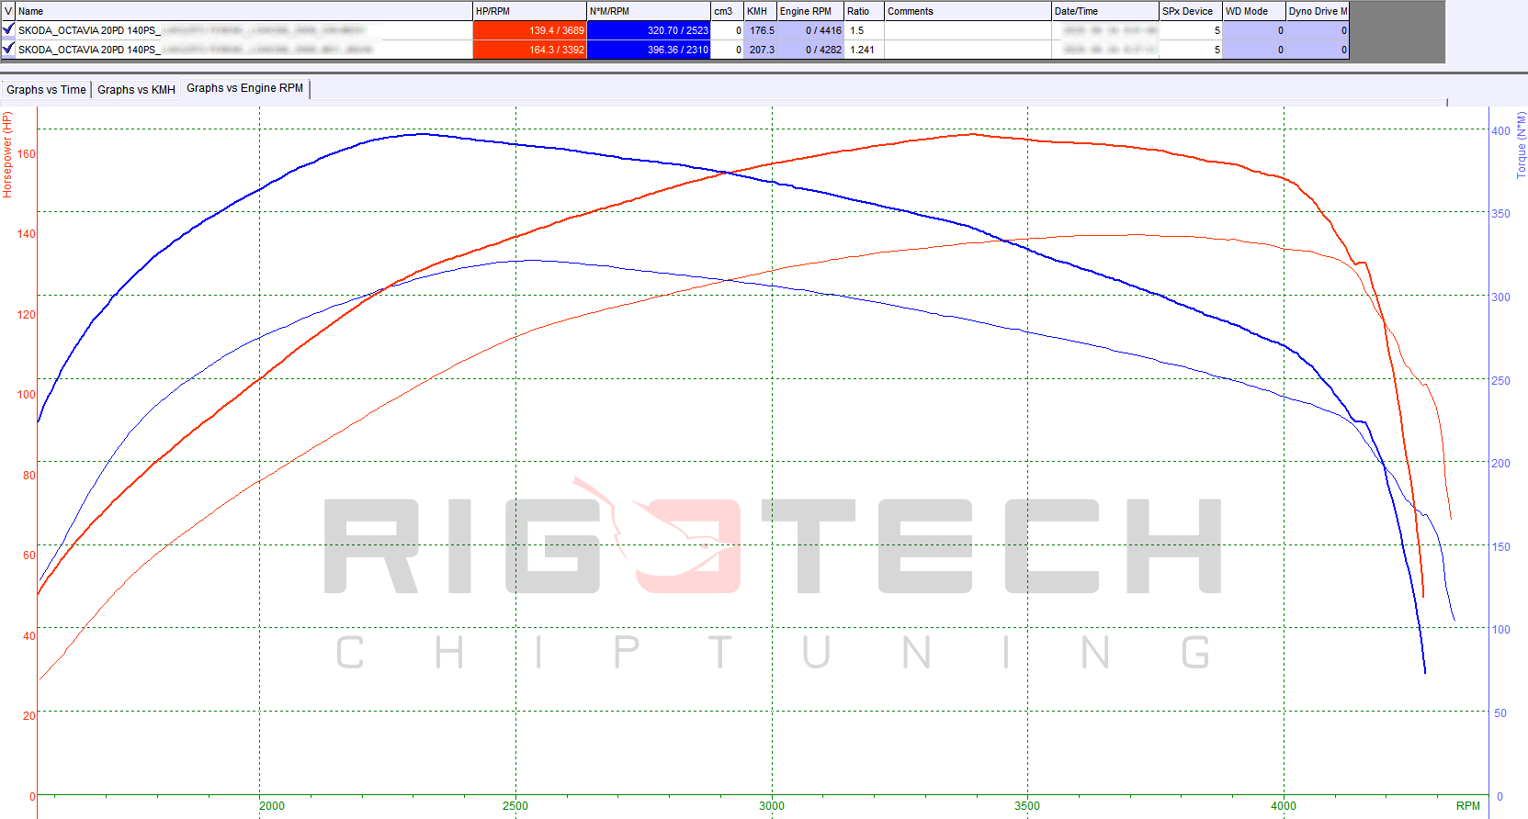Click the cm3 column header
This screenshot has height=819, width=1528.
point(728,11)
